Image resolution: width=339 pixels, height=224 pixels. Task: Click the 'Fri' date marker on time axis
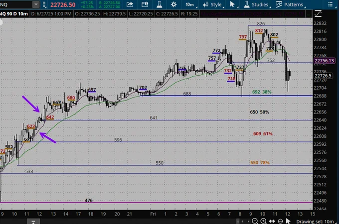click(x=153, y=214)
